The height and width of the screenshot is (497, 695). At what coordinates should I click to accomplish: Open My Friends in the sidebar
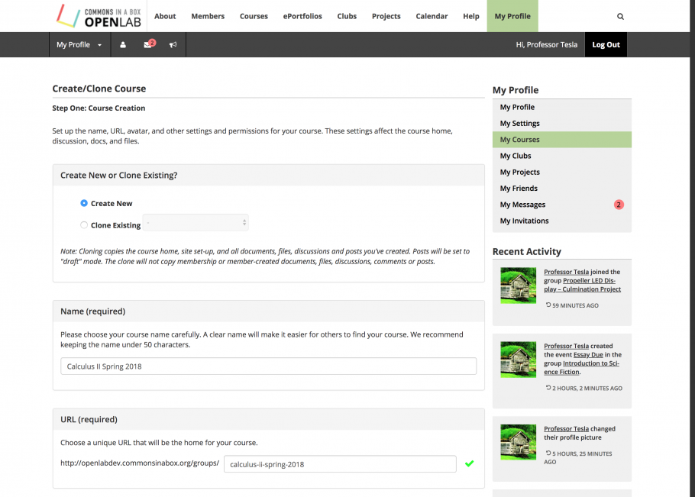pos(562,189)
